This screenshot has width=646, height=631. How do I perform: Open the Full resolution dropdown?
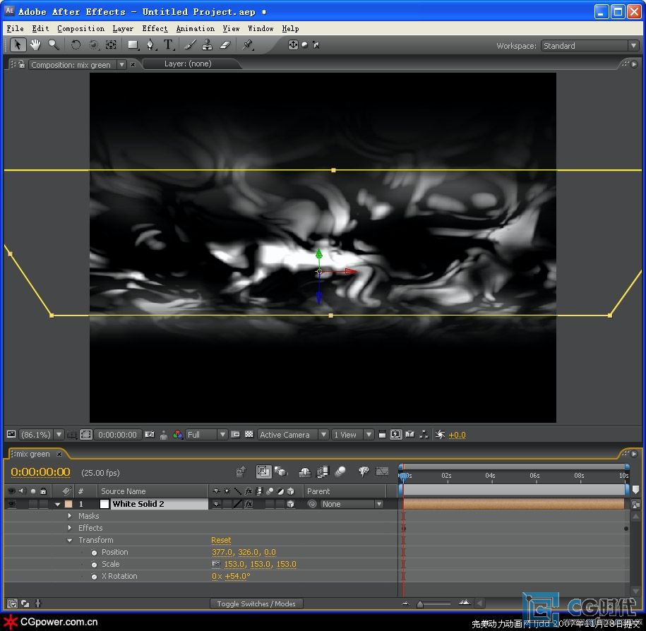pos(206,435)
